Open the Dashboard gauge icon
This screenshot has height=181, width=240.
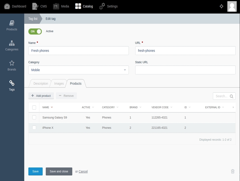7,6
